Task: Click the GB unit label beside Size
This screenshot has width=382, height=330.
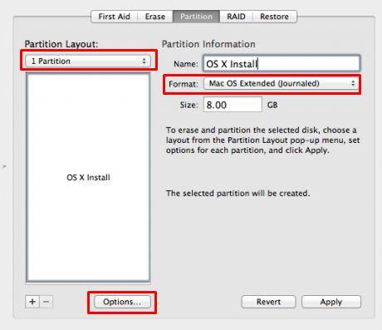Action: pos(272,105)
